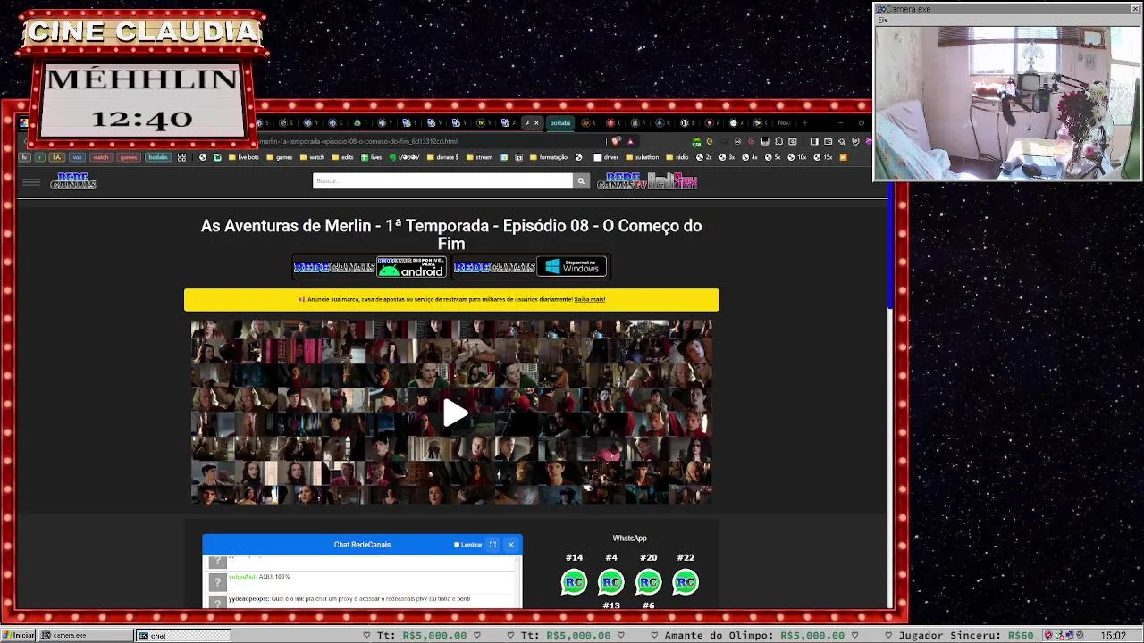The width and height of the screenshot is (1144, 643).
Task: Open the 'edits' bookmark folder
Action: tap(343, 157)
